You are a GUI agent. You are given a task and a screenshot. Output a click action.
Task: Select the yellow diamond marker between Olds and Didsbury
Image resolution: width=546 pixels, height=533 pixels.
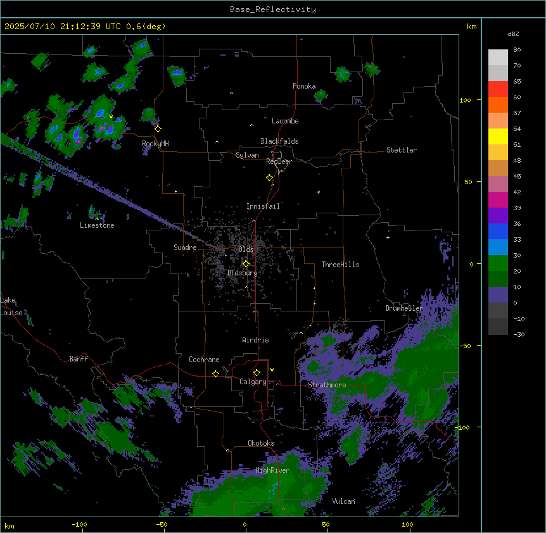(246, 264)
